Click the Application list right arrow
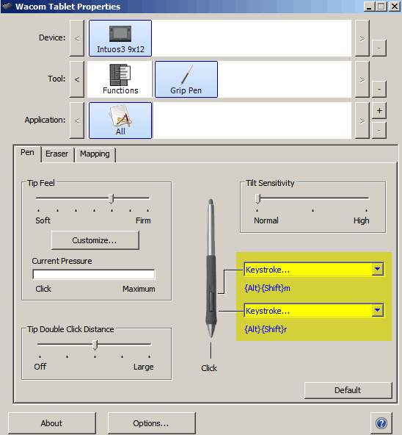This screenshot has height=435, width=402. (x=362, y=121)
